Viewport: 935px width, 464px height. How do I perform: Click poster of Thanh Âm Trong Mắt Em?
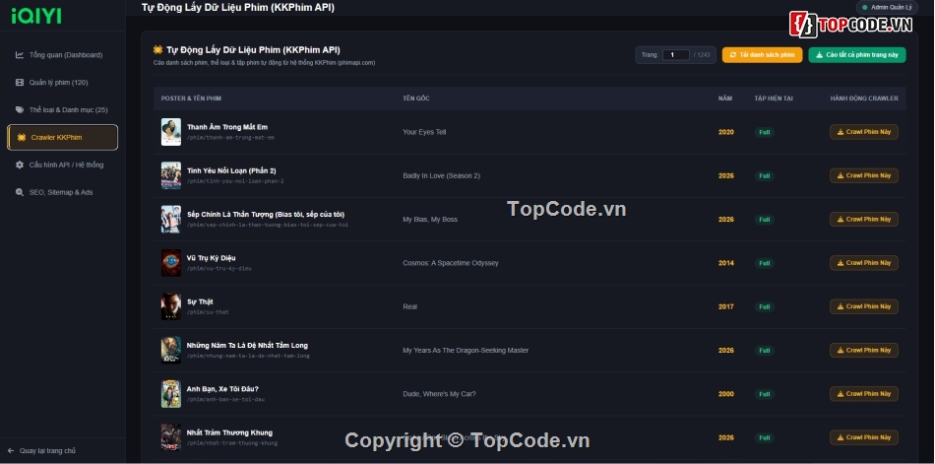tap(171, 132)
